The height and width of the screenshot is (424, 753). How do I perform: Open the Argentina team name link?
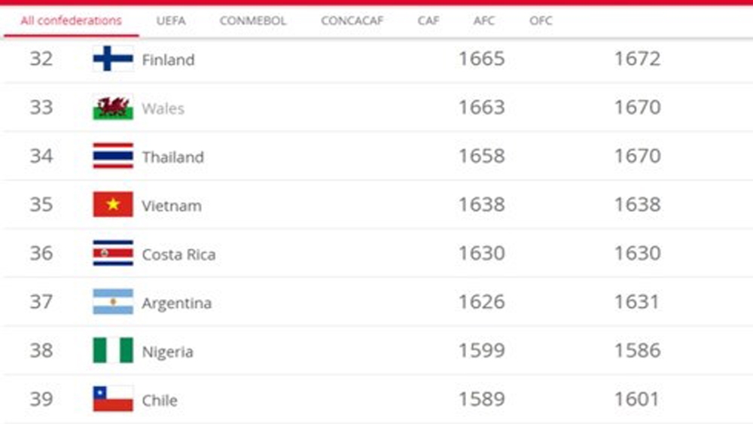click(176, 303)
